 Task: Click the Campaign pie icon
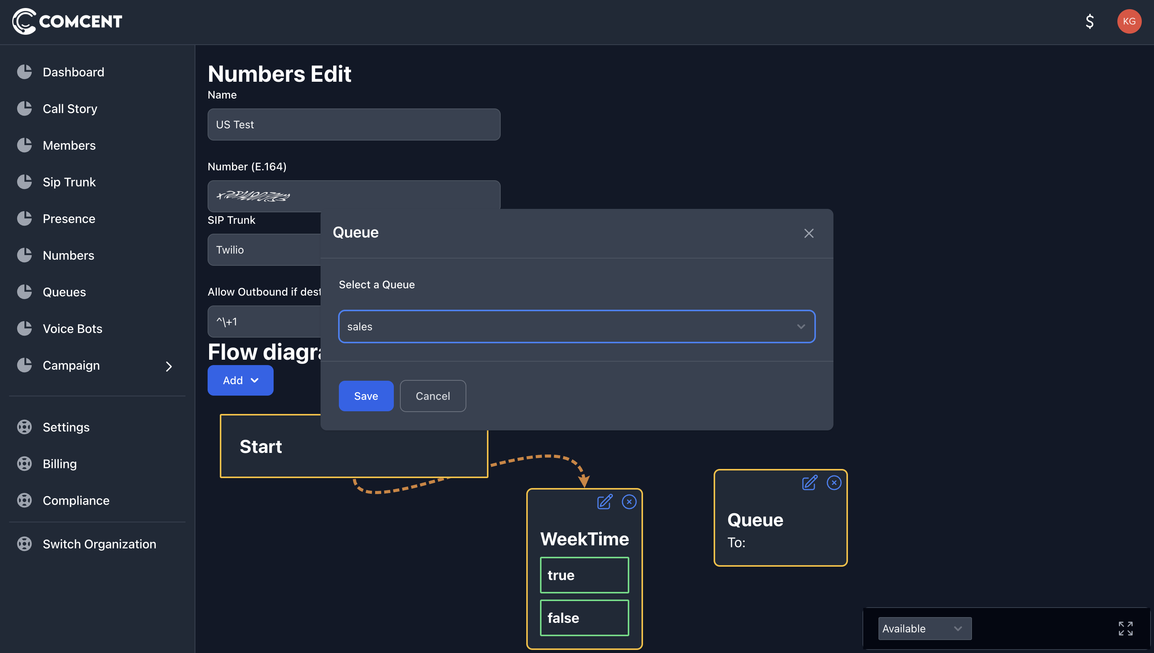click(x=24, y=365)
